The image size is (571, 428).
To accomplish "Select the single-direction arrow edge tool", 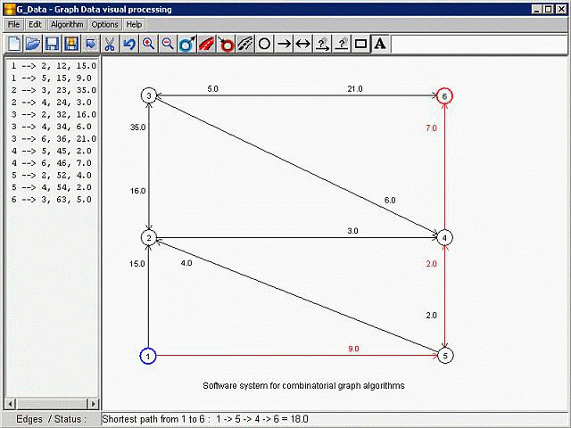I will tap(284, 44).
